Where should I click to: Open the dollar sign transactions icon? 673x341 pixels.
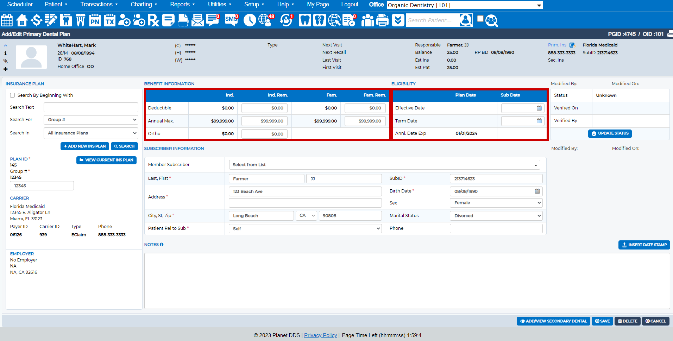click(x=36, y=20)
